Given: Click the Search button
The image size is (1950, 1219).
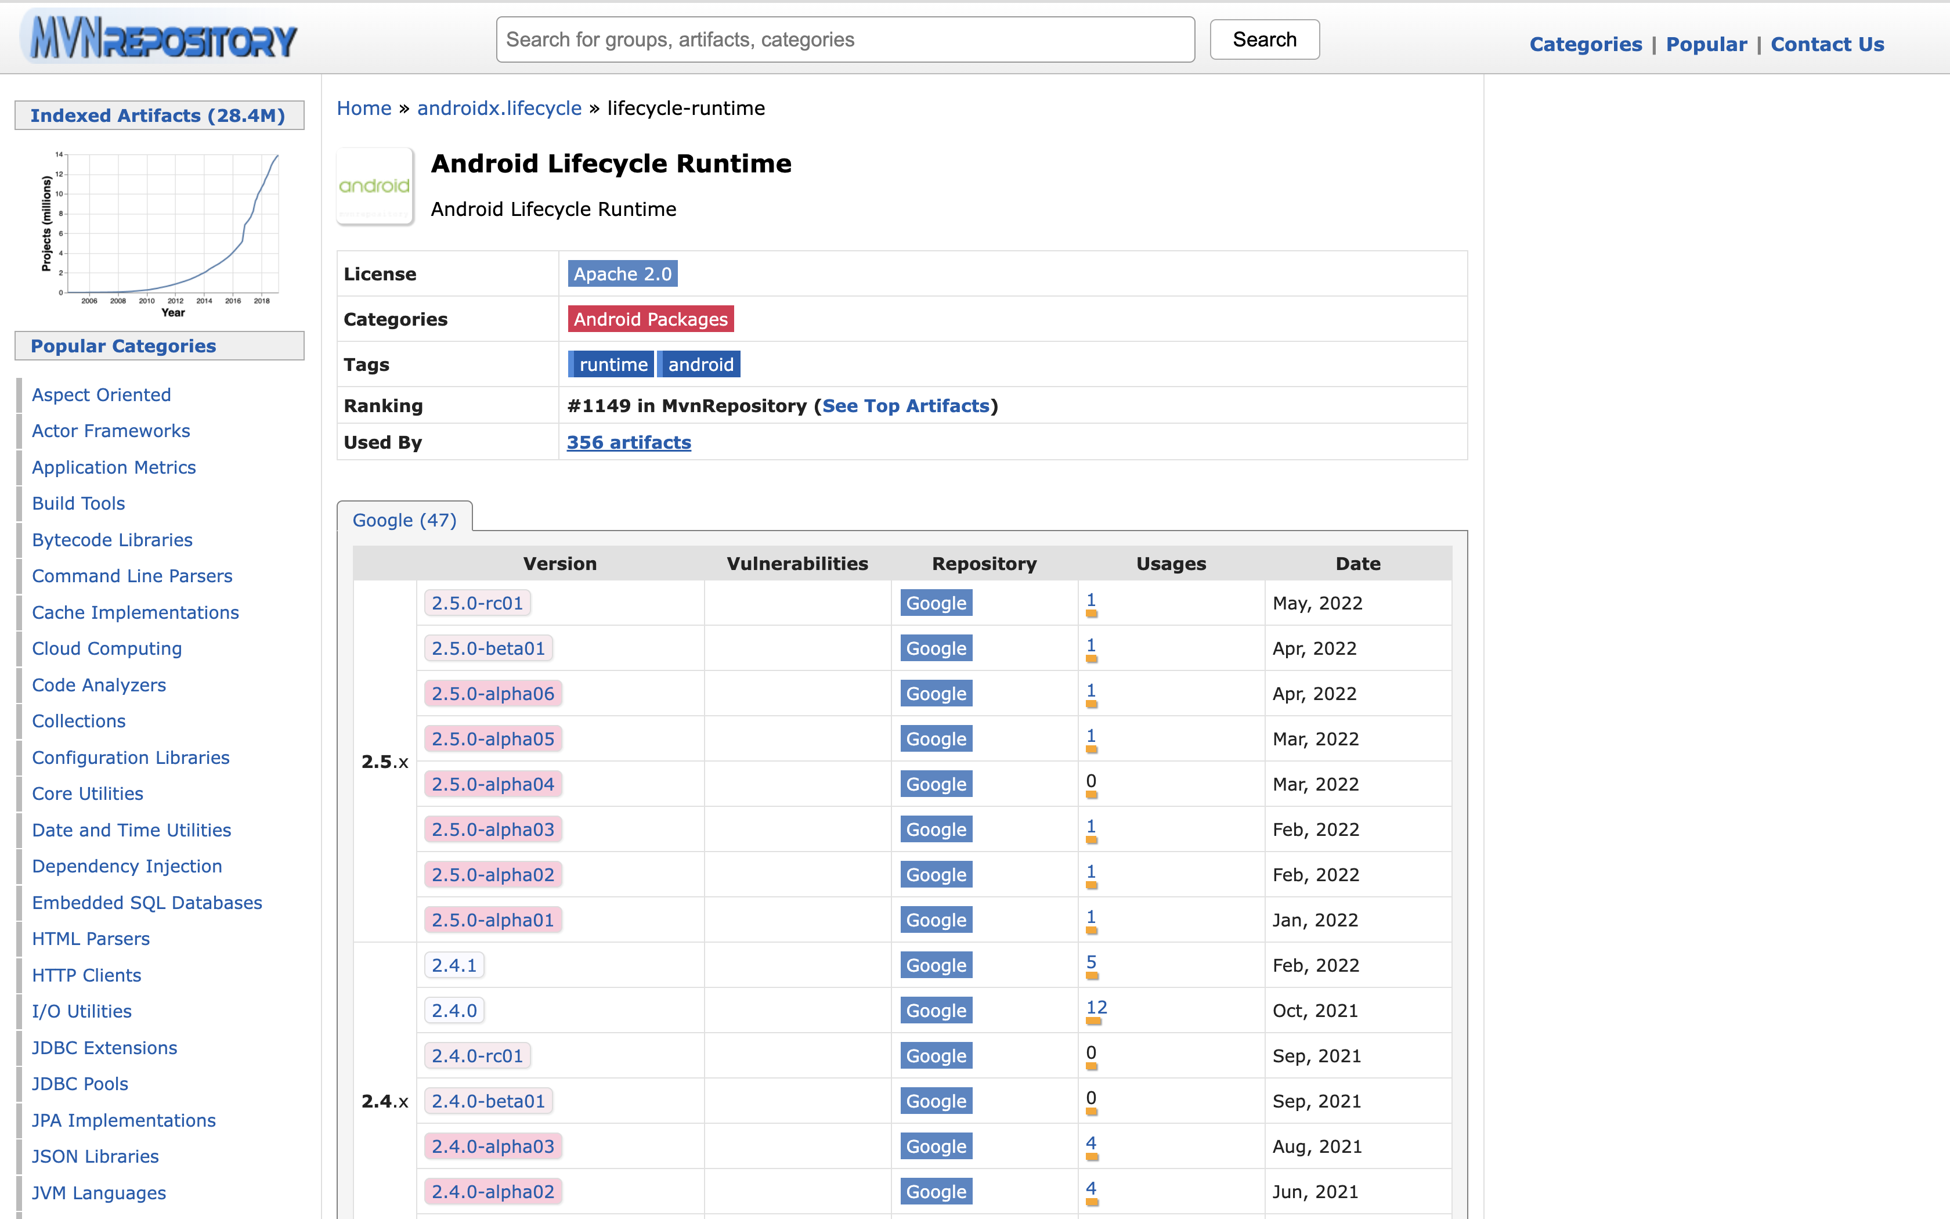Looking at the screenshot, I should coord(1264,39).
